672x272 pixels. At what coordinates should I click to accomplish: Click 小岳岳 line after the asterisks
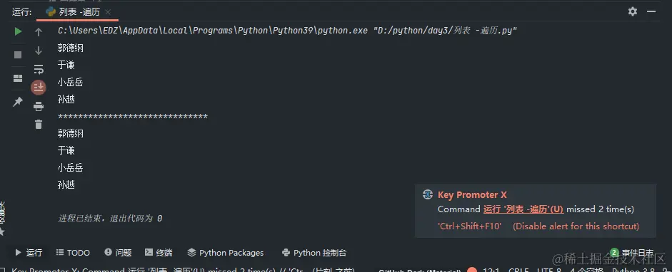point(70,168)
